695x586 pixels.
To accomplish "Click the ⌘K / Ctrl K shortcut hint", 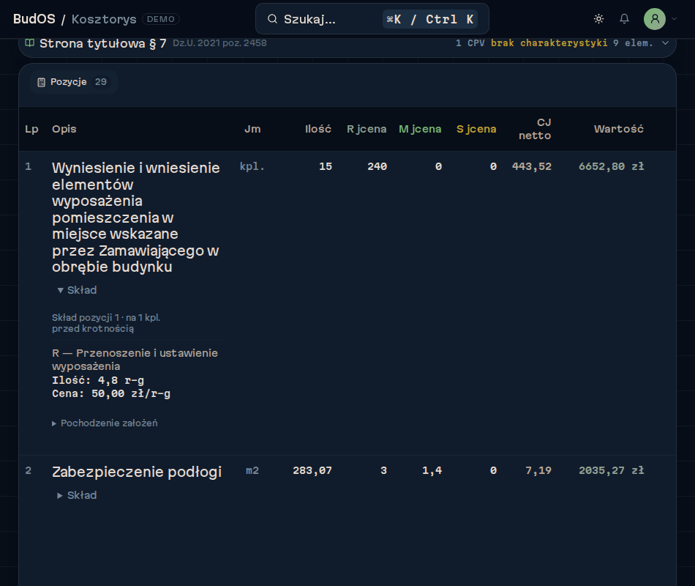I will (430, 19).
